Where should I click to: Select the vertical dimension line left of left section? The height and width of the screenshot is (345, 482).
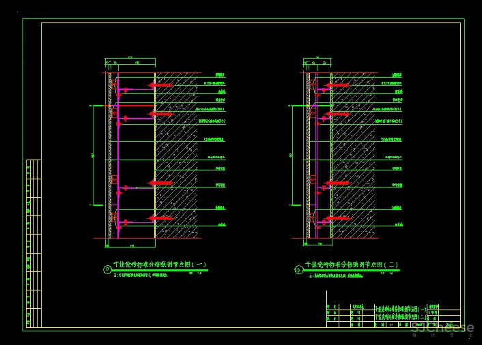click(94, 155)
